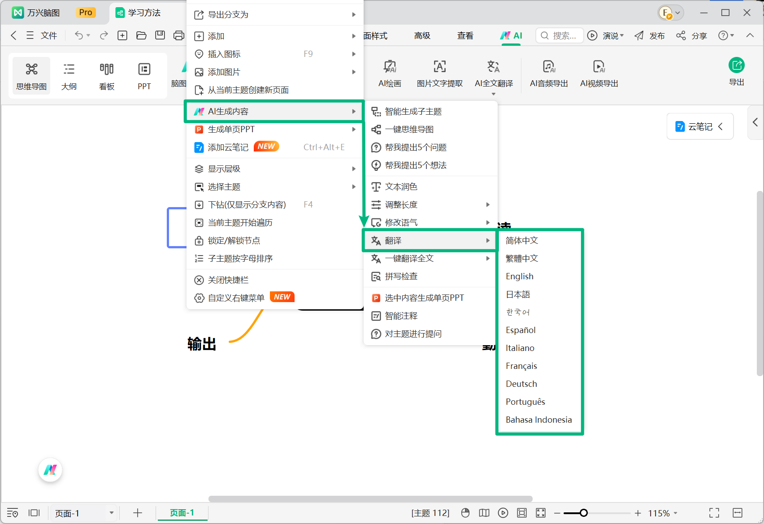
Task: Switch to the Mind Map (思维导图) view
Action: (31, 76)
